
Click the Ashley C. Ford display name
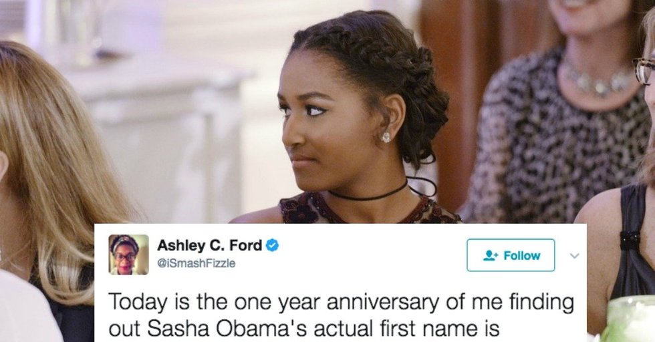point(210,245)
